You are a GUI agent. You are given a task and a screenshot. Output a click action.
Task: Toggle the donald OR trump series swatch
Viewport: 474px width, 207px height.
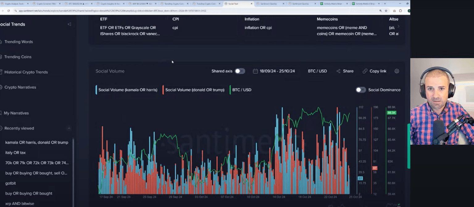163,90
